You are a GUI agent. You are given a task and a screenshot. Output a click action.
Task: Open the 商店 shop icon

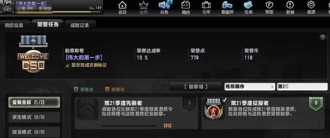coord(185,5)
